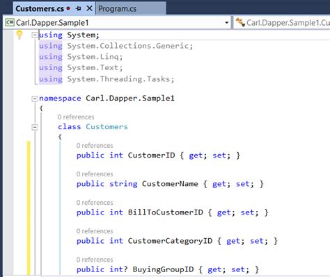Open references link above BillToCustomerID property
The image size is (330, 277).
[95, 203]
